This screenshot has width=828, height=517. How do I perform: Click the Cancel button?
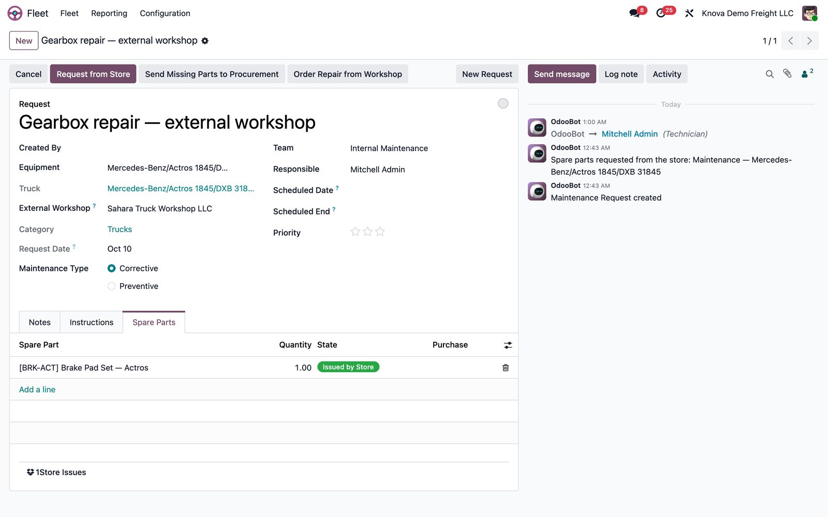click(x=28, y=74)
